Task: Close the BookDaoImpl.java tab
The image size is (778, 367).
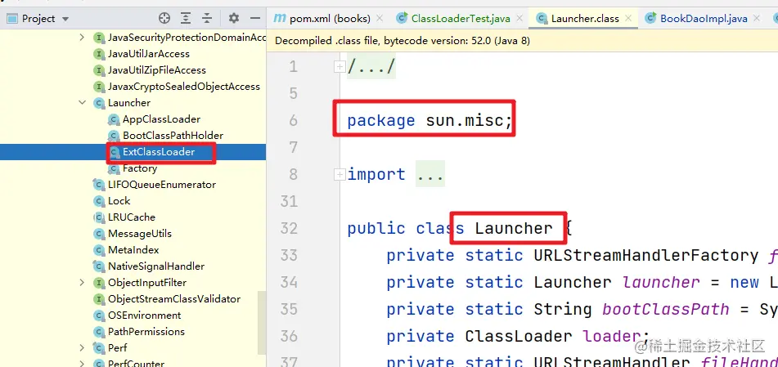Action: click(x=757, y=18)
